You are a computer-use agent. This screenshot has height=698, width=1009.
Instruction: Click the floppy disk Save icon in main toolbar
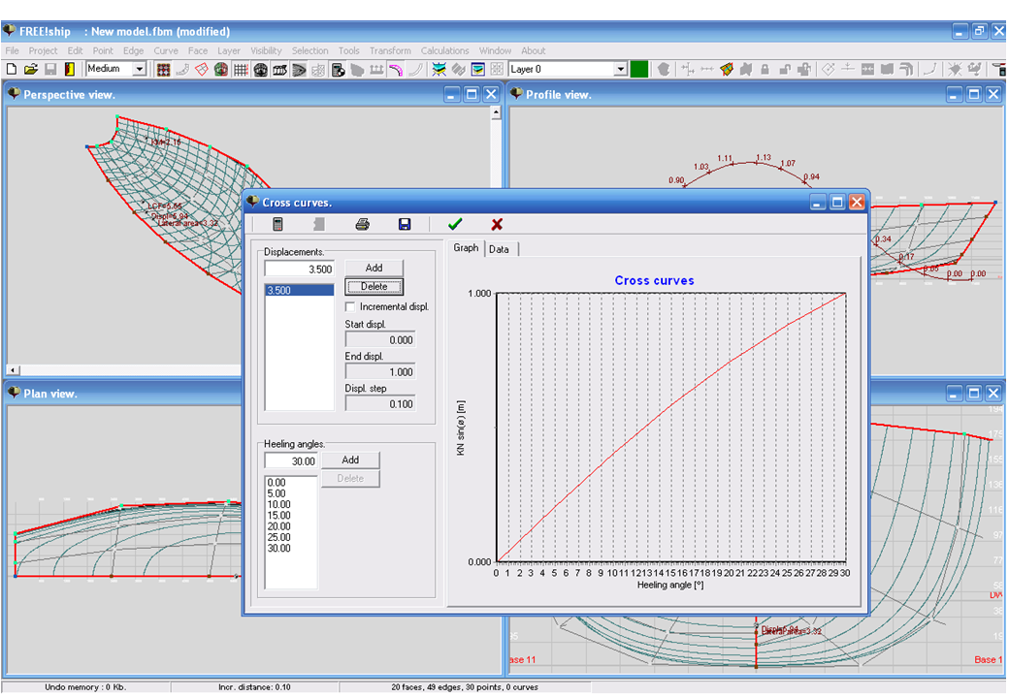pos(50,69)
